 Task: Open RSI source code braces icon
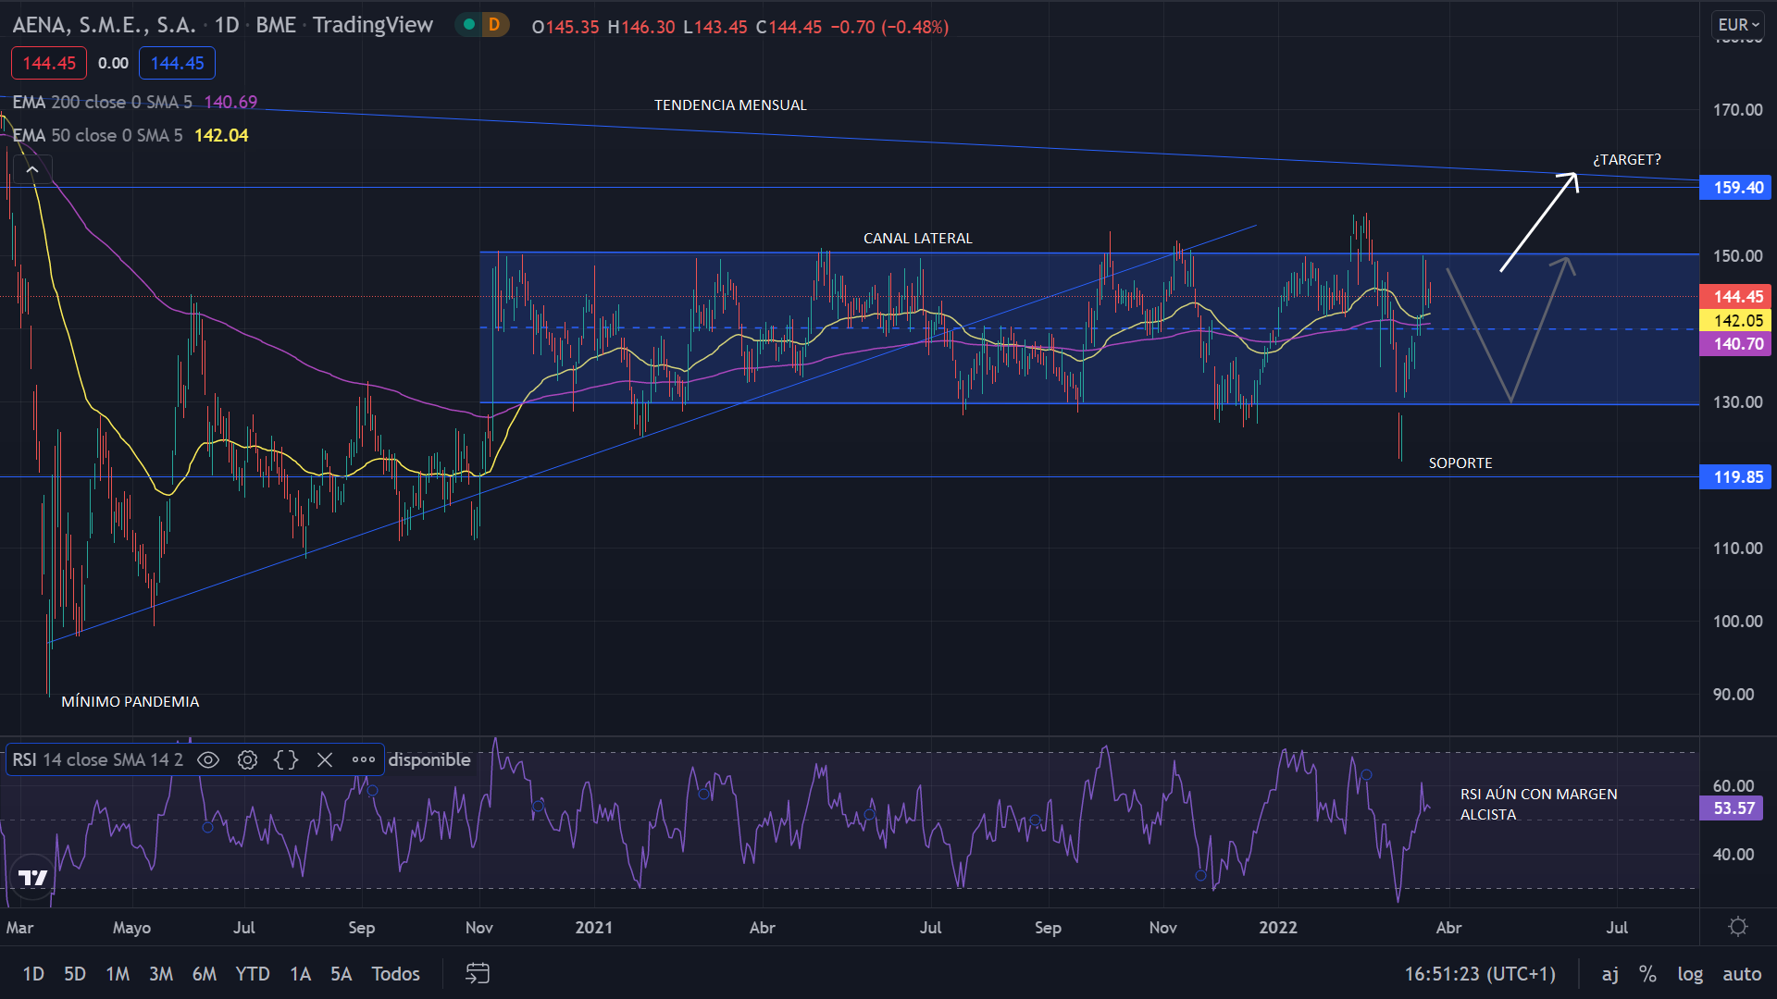286,759
